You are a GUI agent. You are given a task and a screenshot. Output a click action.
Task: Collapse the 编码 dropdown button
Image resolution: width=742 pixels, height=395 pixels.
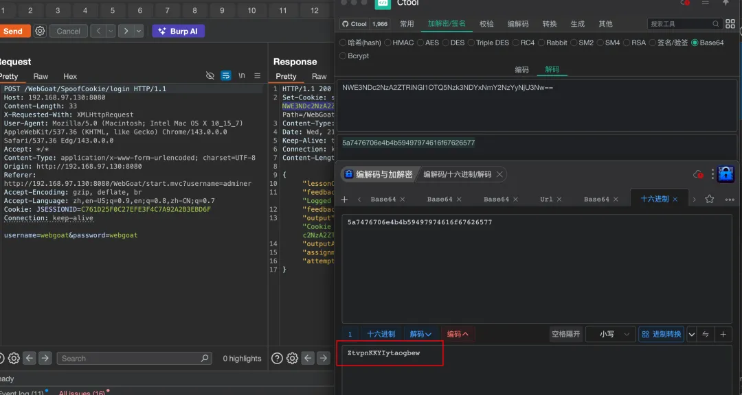pyautogui.click(x=458, y=334)
